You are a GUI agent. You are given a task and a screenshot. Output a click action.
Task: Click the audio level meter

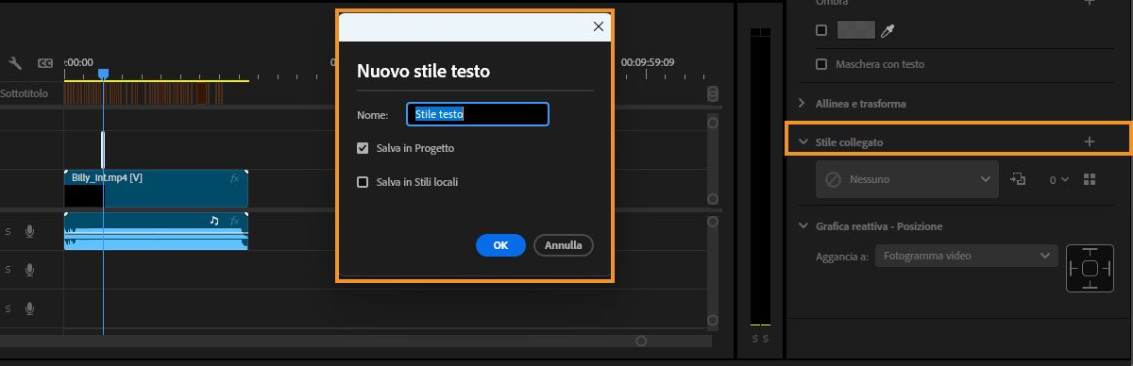[x=760, y=177]
